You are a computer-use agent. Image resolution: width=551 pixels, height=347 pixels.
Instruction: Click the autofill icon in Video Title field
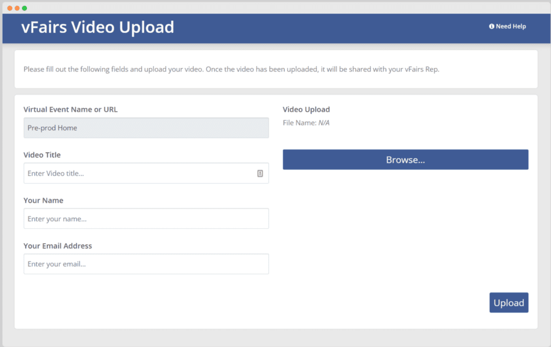pos(260,173)
